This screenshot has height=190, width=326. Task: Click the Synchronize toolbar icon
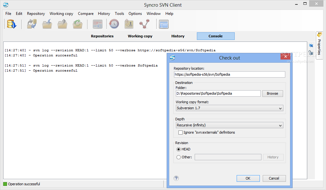32,24
